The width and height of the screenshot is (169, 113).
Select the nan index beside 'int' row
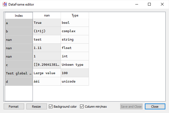pos(19,57)
